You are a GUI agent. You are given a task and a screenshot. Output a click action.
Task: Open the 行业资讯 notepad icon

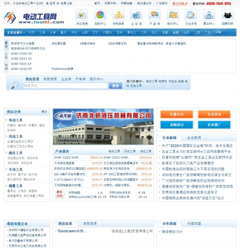pos(191,15)
